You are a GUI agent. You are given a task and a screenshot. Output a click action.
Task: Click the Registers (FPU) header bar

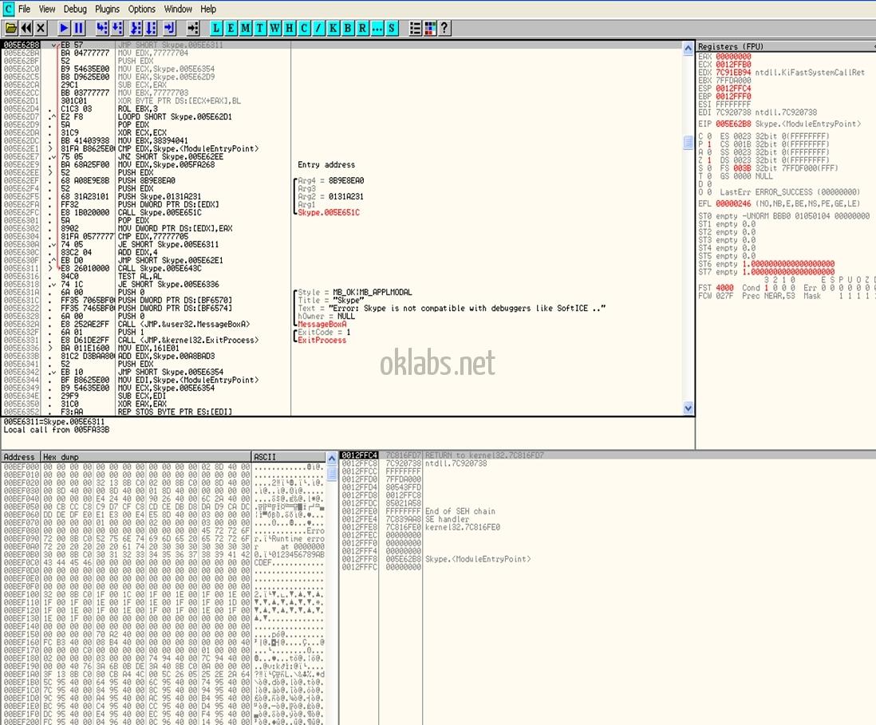pos(785,46)
